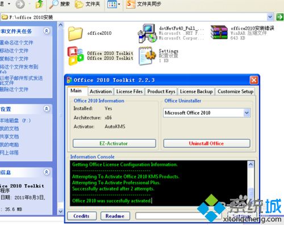This screenshot has height=225, width=284.
Task: Click the Architecture x86 value
Action: coord(108,118)
